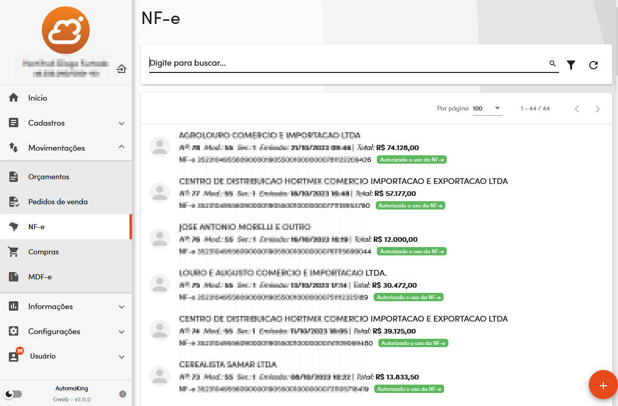Collapse the Movimentações section

(x=66, y=148)
